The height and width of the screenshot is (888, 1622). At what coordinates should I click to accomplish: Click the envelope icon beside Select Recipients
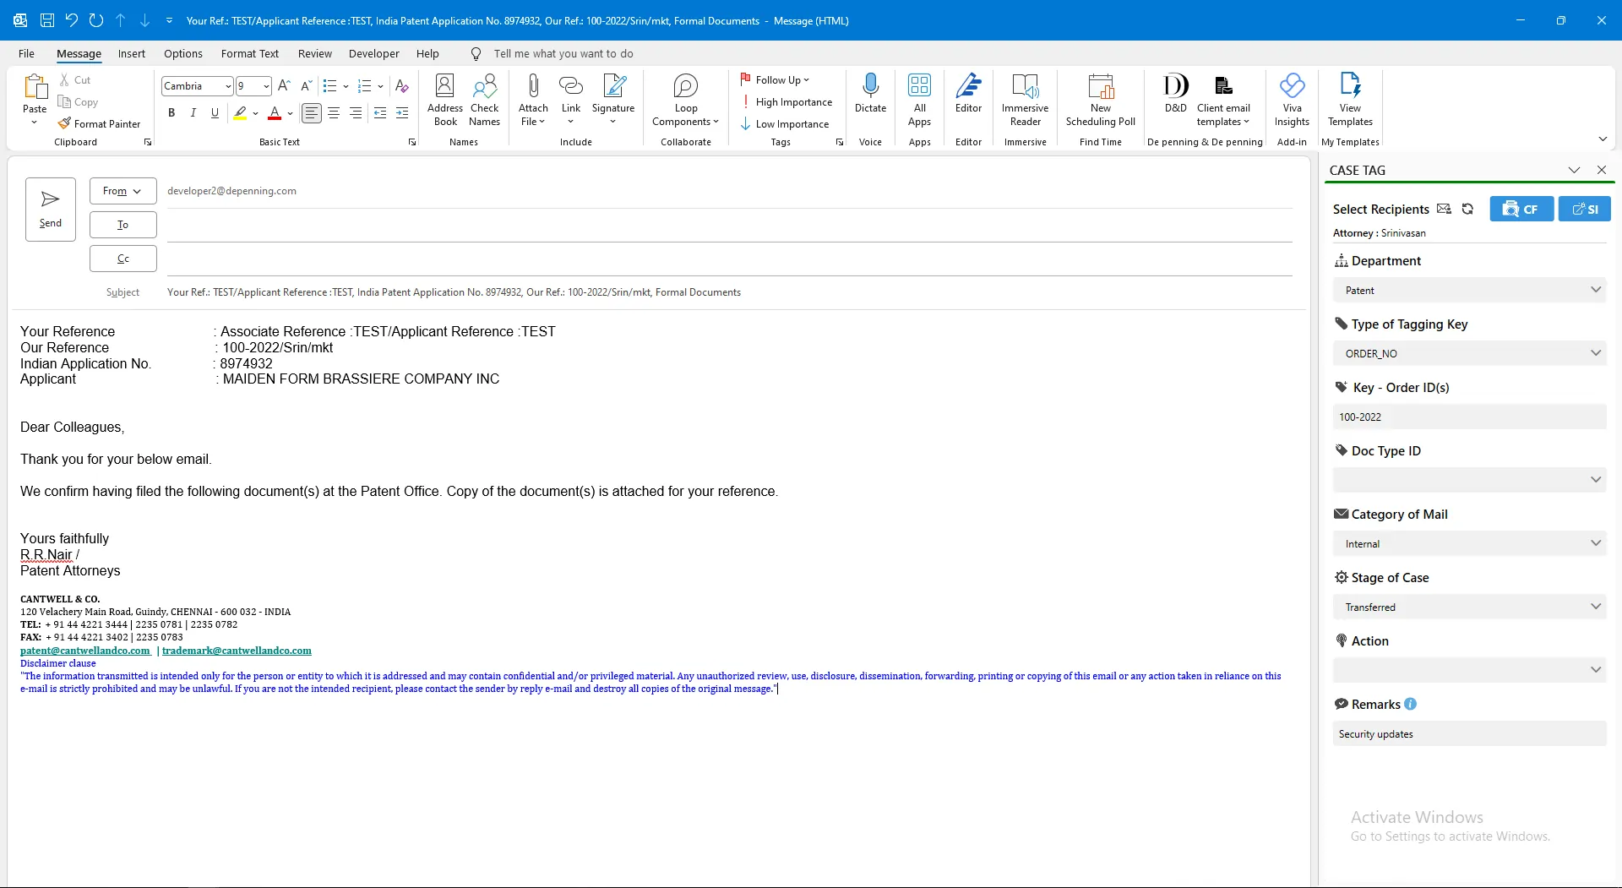pos(1444,209)
